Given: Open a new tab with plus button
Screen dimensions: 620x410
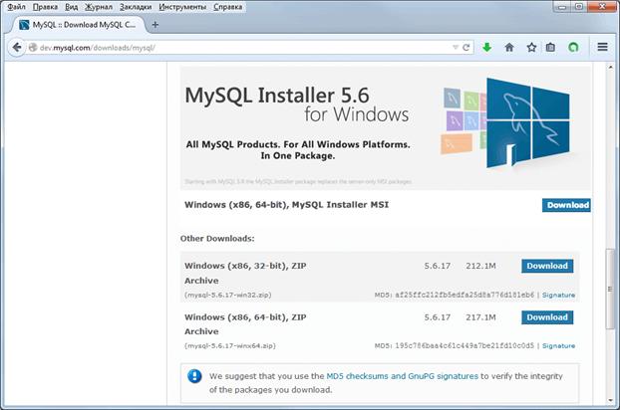Looking at the screenshot, I should click(x=155, y=25).
